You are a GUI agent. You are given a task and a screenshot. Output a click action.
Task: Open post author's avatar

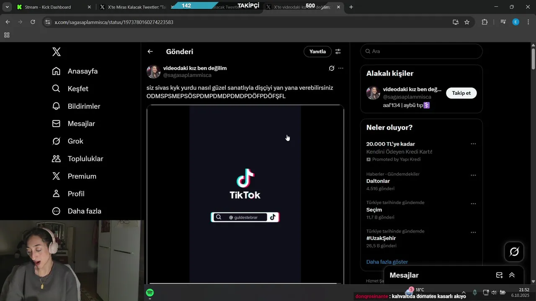point(154,71)
